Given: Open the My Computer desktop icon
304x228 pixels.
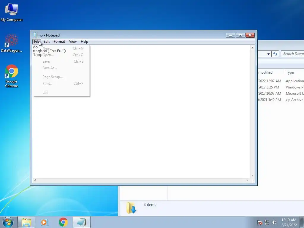Looking at the screenshot, I should pos(12,12).
